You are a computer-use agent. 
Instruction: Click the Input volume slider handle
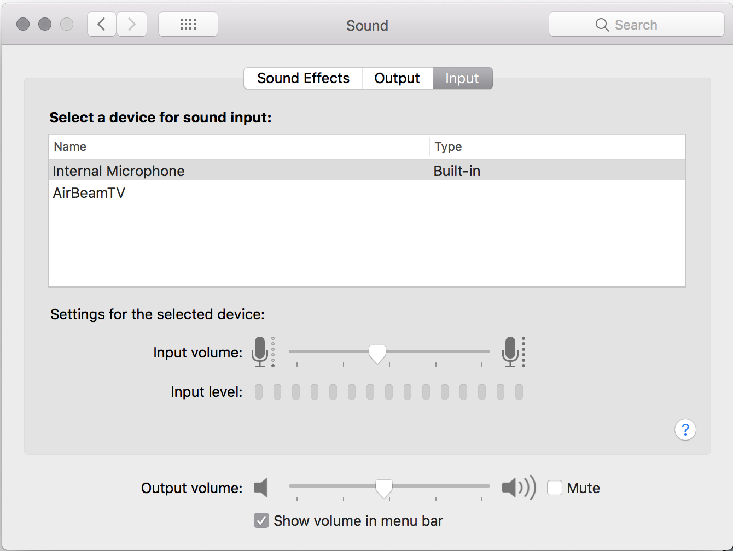tap(377, 354)
